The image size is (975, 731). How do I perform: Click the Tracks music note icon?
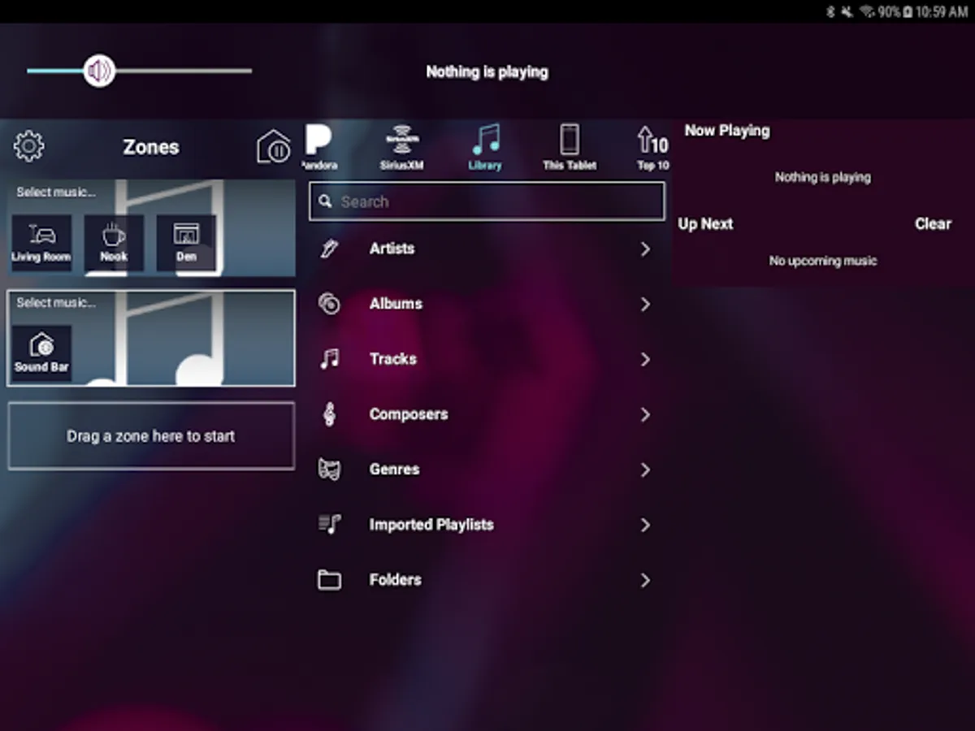pos(329,359)
